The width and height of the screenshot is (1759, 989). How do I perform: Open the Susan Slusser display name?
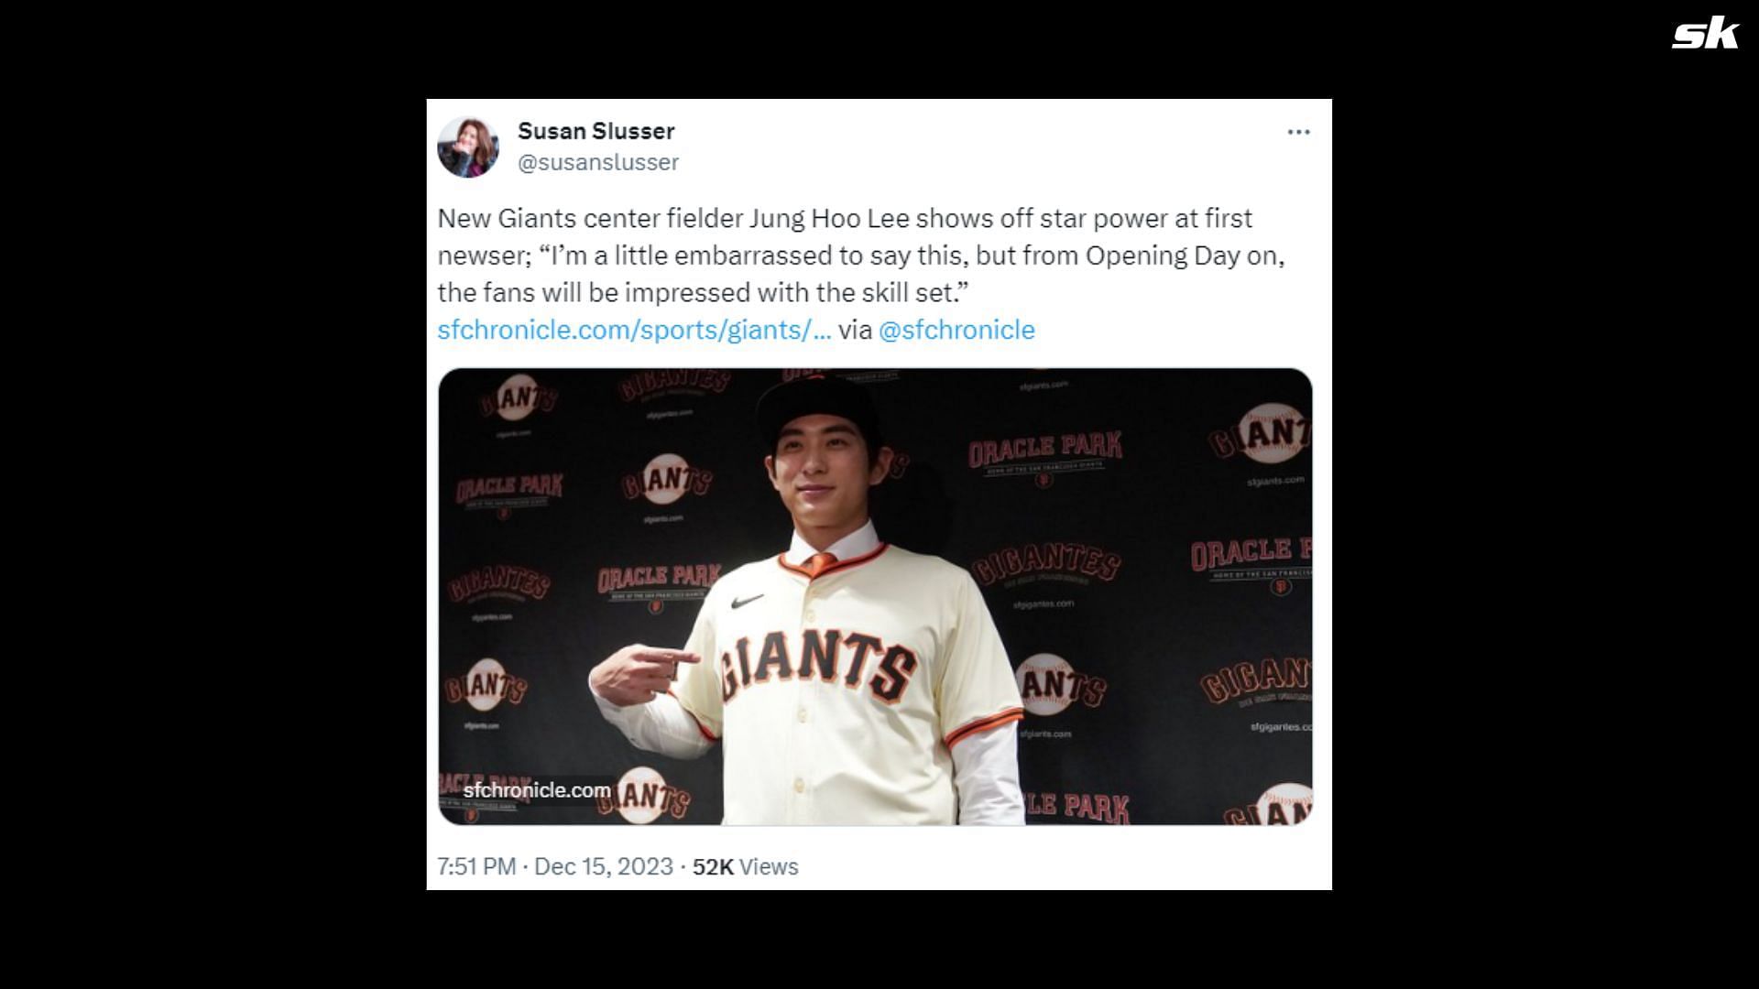point(596,131)
